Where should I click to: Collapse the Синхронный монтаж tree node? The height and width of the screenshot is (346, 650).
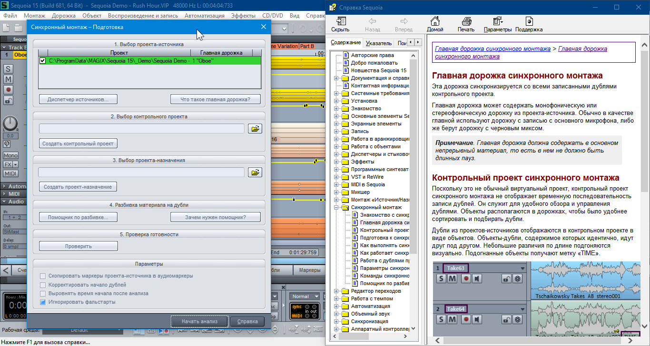336,207
